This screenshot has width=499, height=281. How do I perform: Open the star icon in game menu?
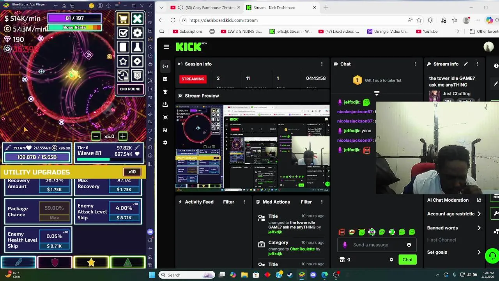point(123,61)
